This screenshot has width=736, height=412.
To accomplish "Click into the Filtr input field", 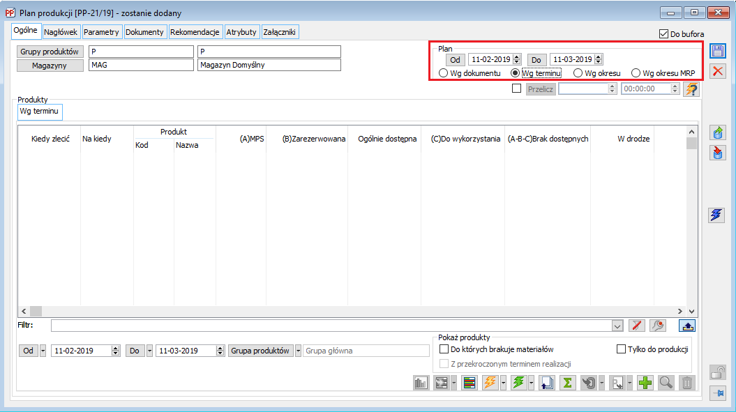I will coord(331,326).
